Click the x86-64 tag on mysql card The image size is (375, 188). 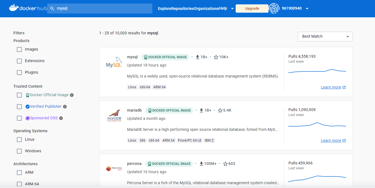coord(145,87)
